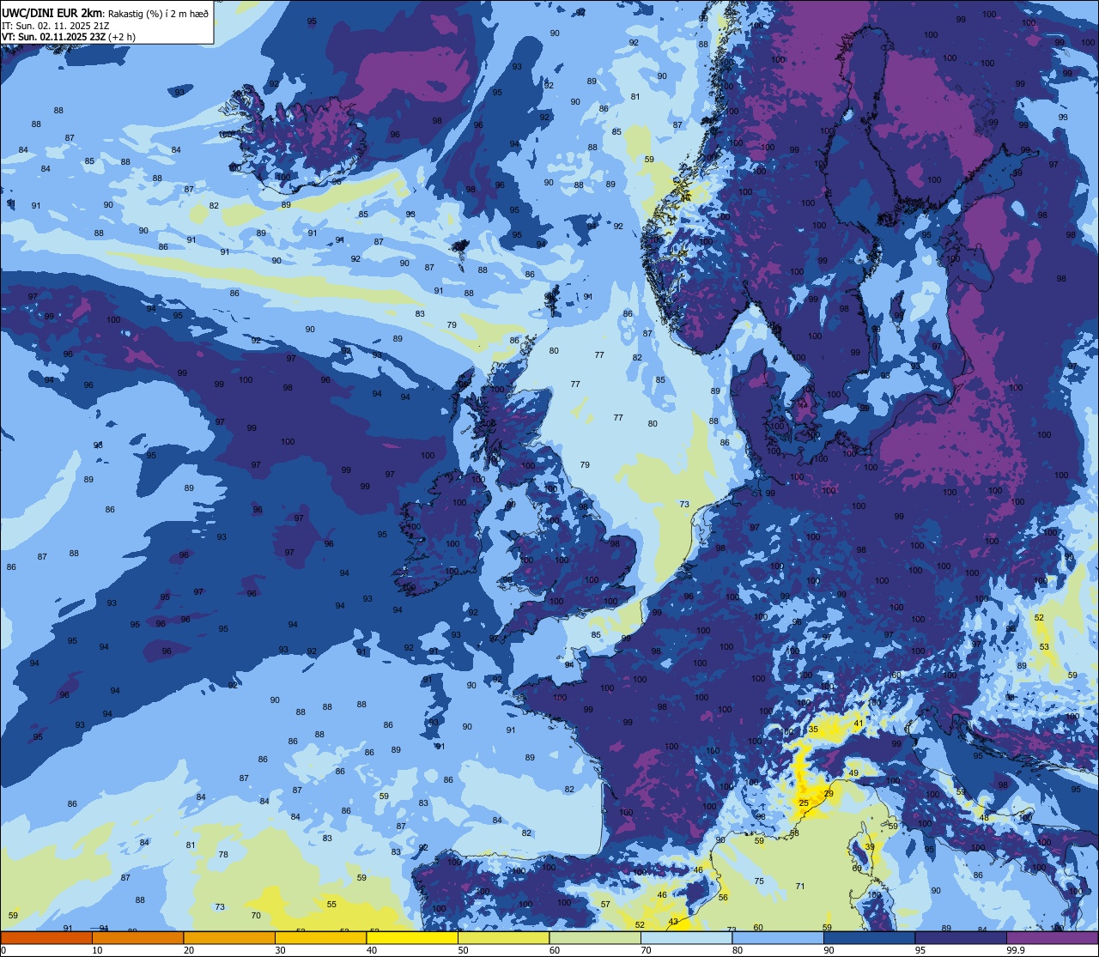
Task: Click the legend tick label '50'
Action: click(463, 950)
